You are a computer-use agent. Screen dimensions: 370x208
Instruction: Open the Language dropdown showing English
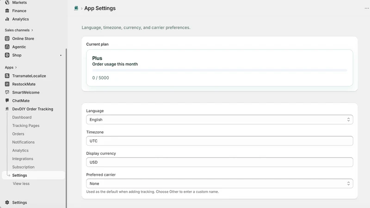point(219,120)
